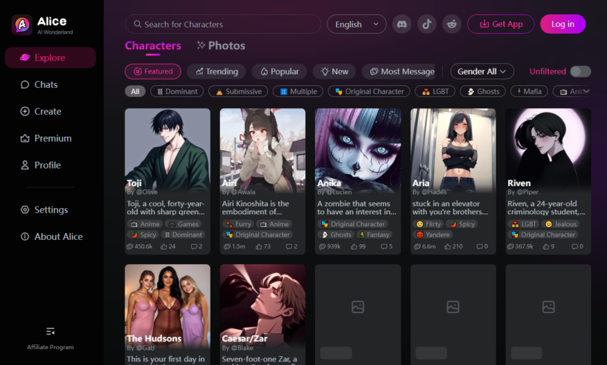Select the New filter
Viewport: 607px width, 365px height.
point(334,71)
